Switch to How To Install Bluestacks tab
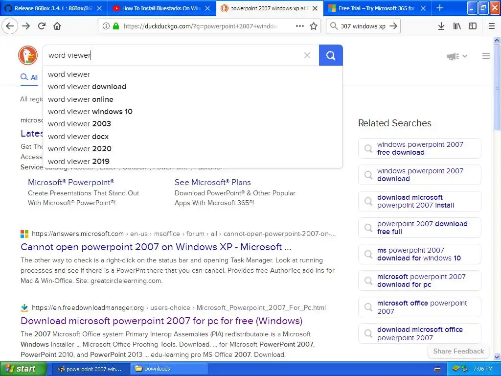Viewport: 501px width, 376px height. tap(161, 8)
